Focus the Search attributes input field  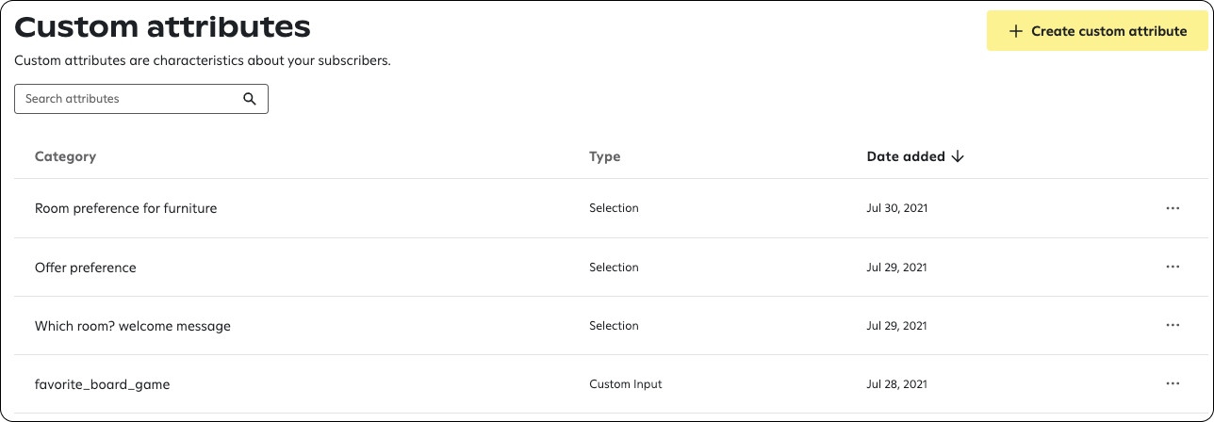[x=141, y=99]
